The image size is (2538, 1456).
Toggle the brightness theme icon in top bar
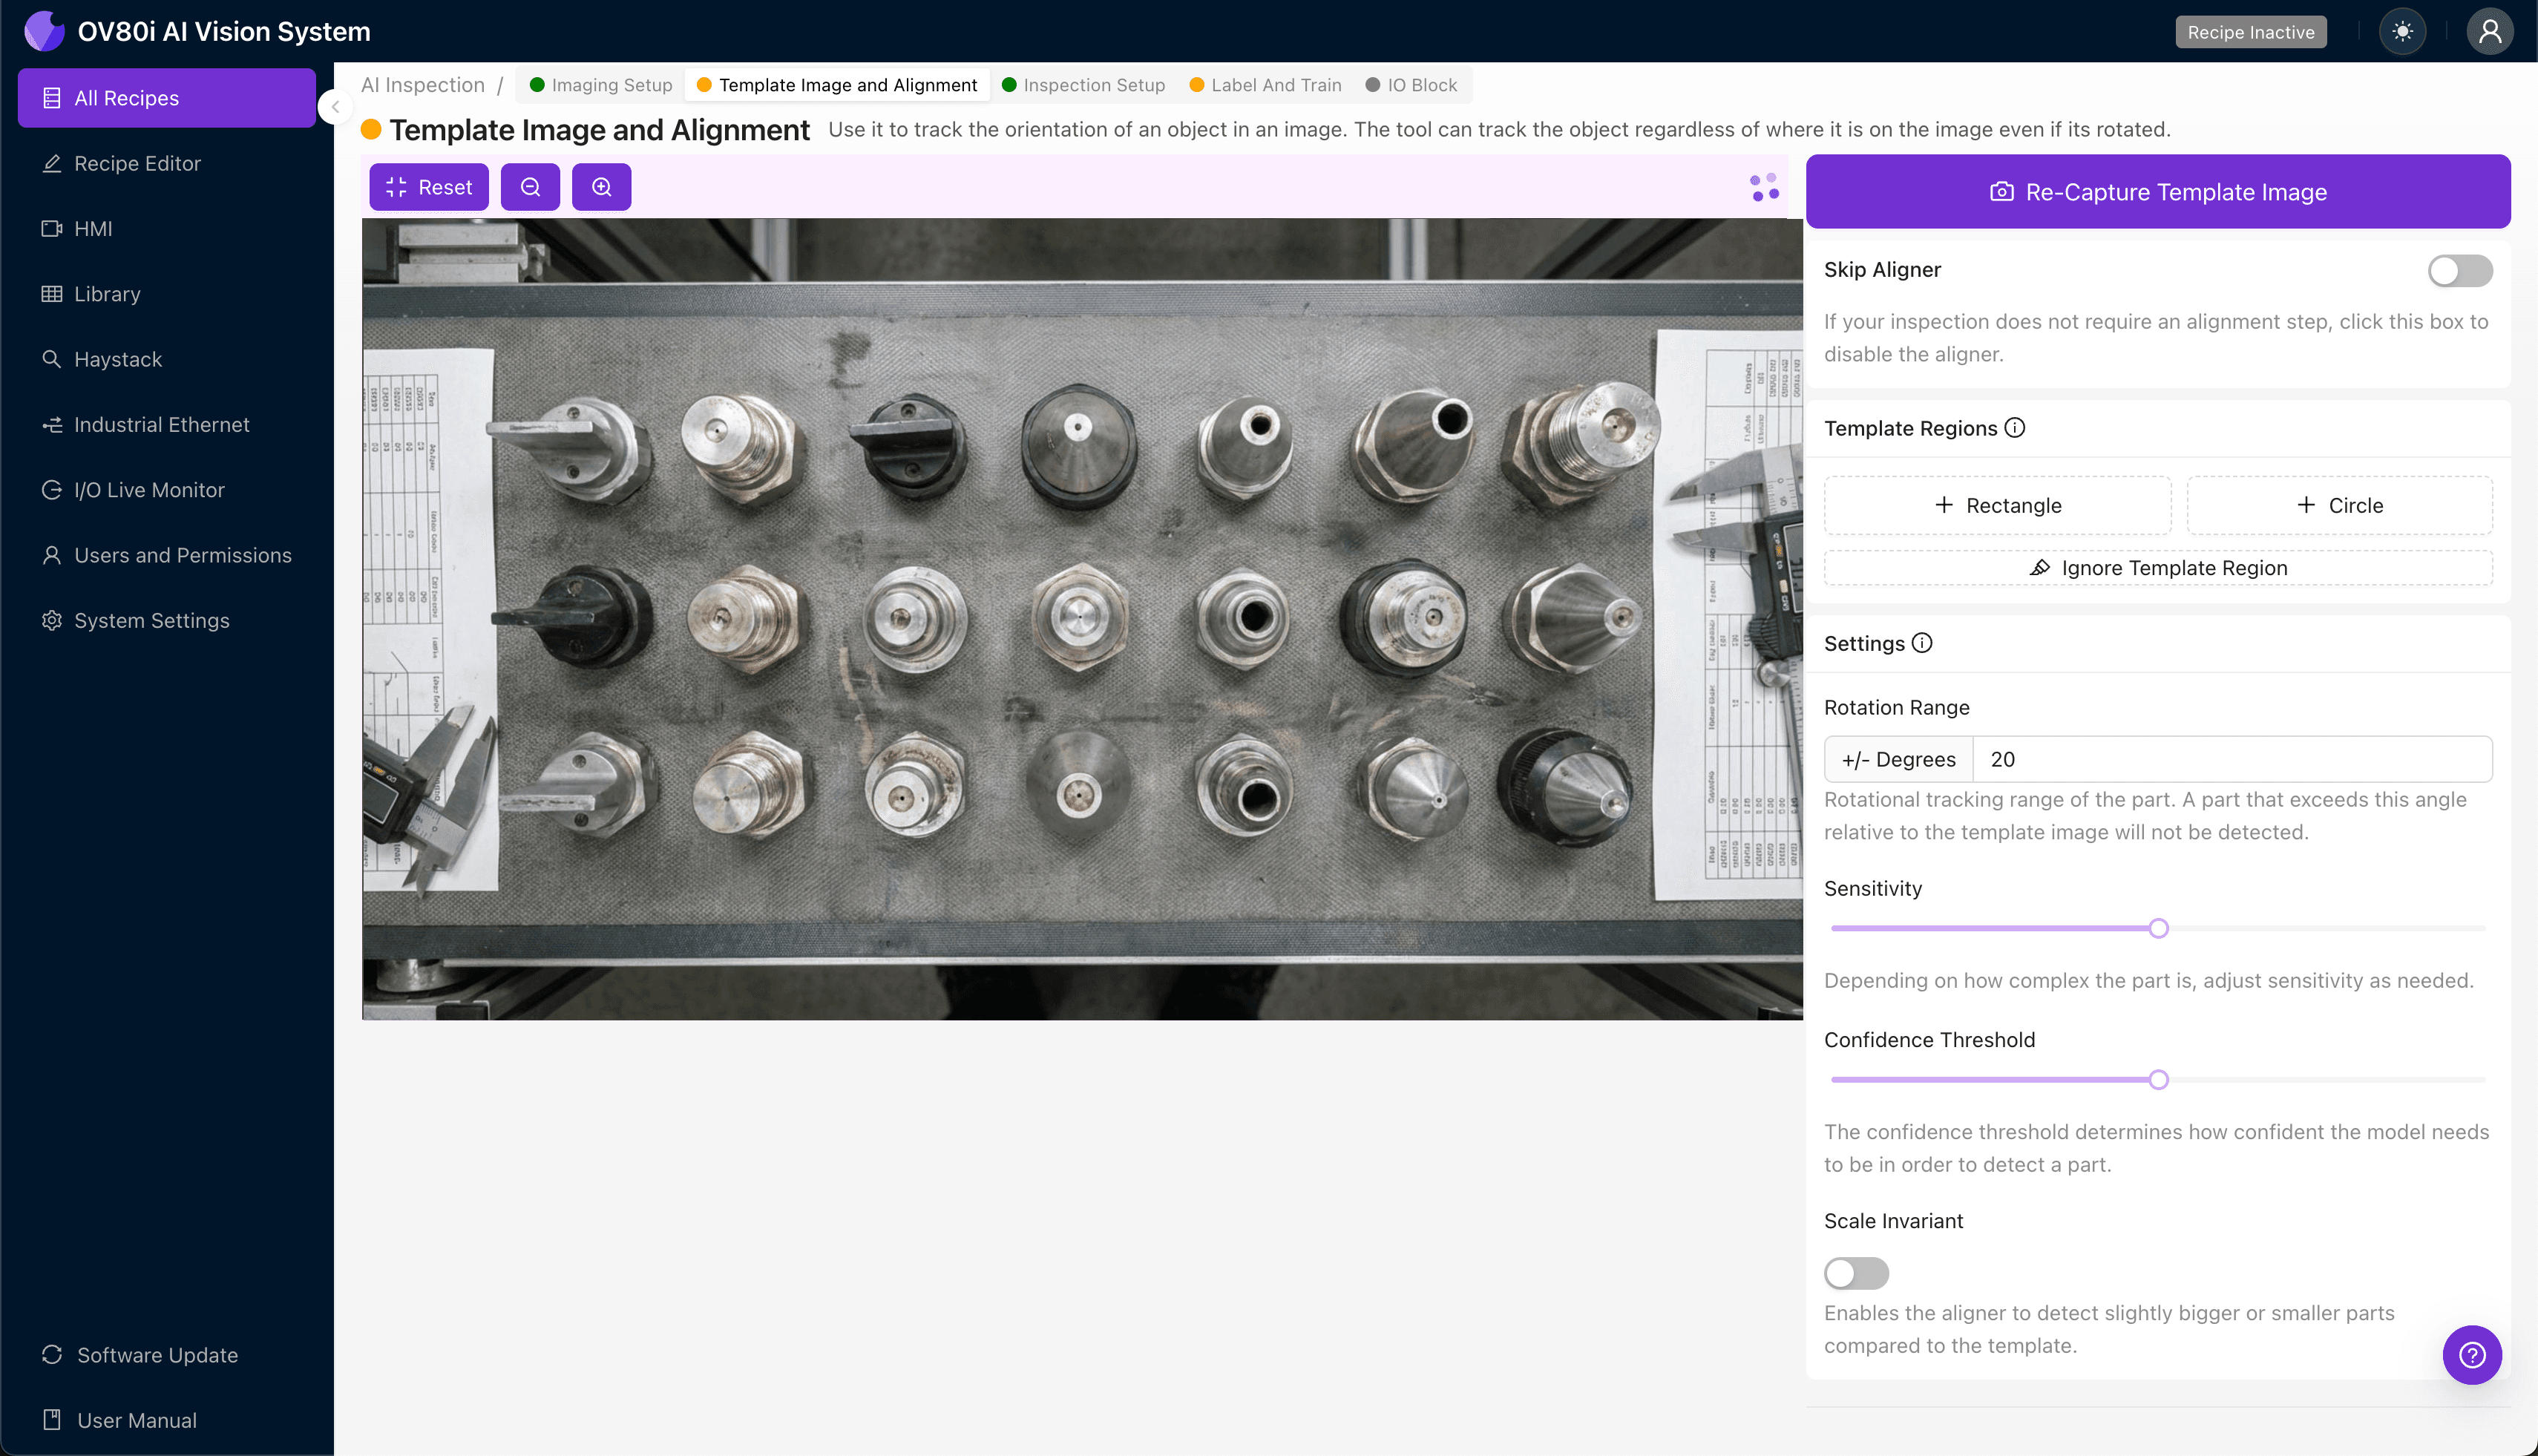coord(2402,31)
